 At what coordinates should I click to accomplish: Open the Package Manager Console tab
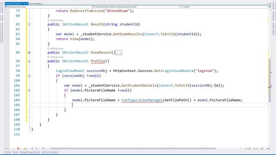pyautogui.click(x=30, y=152)
